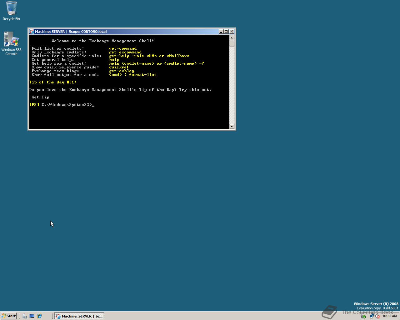Click the 'Show full output for a cmd:' label
The height and width of the screenshot is (320, 400).
tap(65, 75)
